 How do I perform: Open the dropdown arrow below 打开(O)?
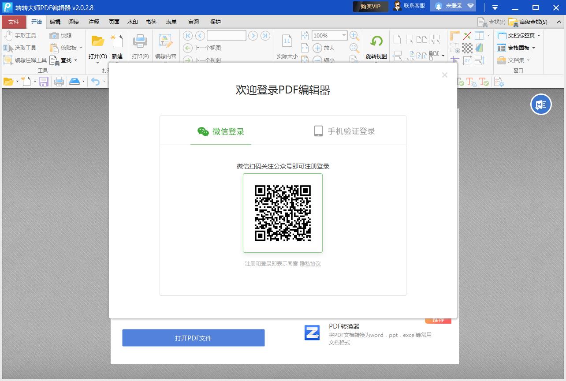click(x=98, y=63)
